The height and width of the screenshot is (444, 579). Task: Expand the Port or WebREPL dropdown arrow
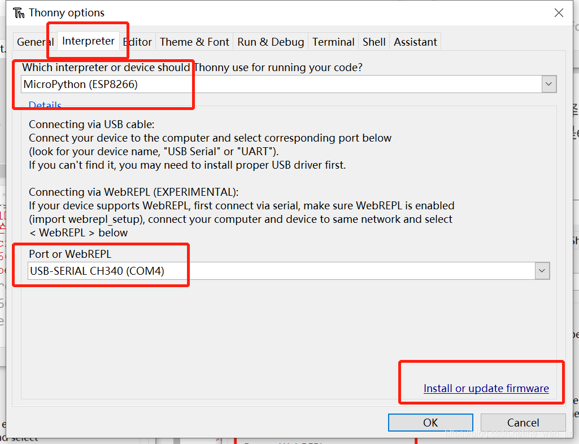coord(542,271)
